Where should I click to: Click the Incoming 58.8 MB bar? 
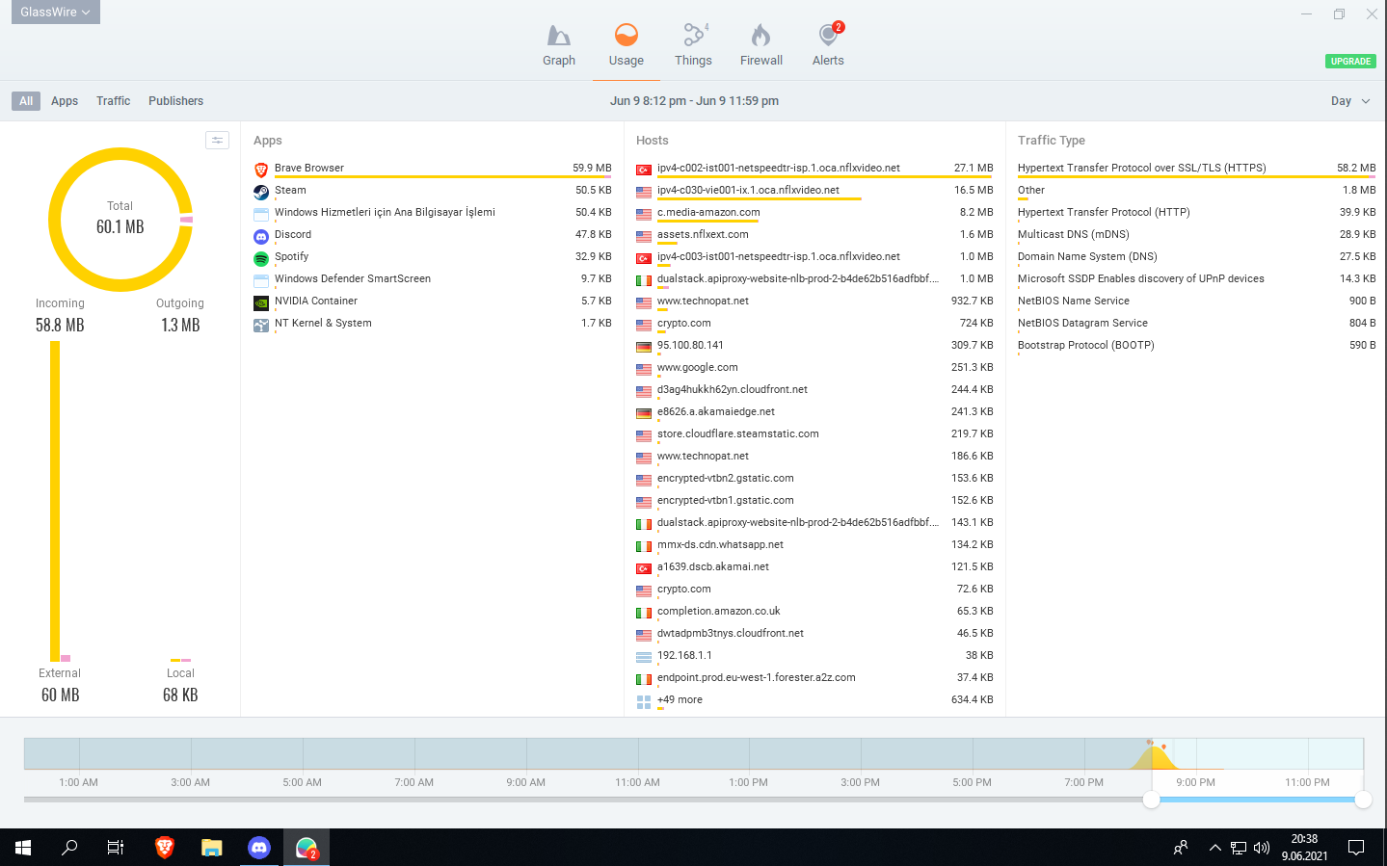pyautogui.click(x=55, y=501)
